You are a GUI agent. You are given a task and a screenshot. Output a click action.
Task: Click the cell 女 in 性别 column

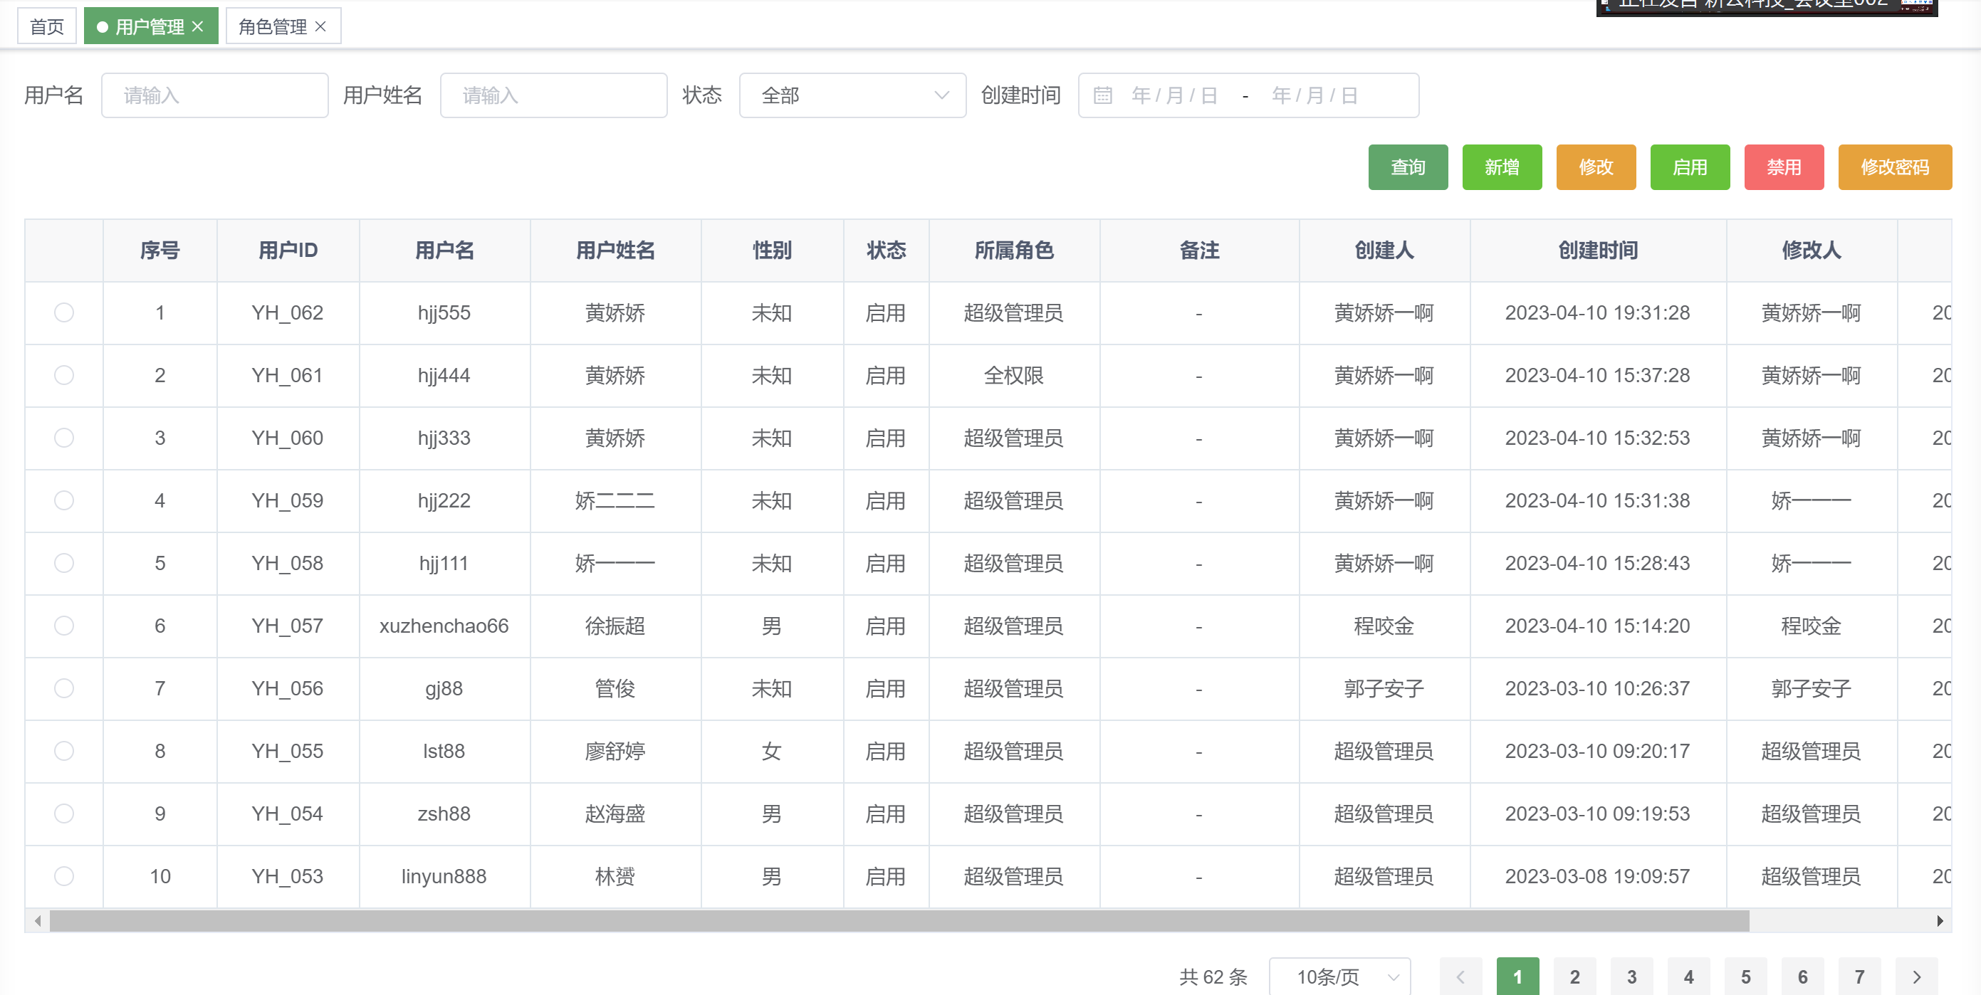click(771, 750)
